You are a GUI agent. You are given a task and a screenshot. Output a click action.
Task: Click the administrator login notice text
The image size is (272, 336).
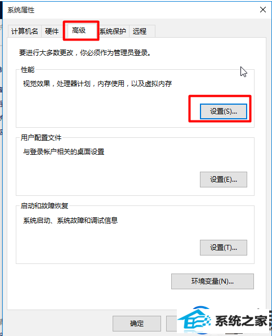[x=85, y=52]
